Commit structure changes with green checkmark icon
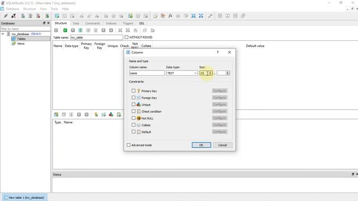Viewport: 358px width, 201px height. [x=65, y=30]
